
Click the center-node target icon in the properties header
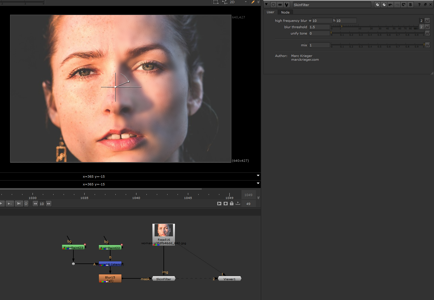coord(273,5)
